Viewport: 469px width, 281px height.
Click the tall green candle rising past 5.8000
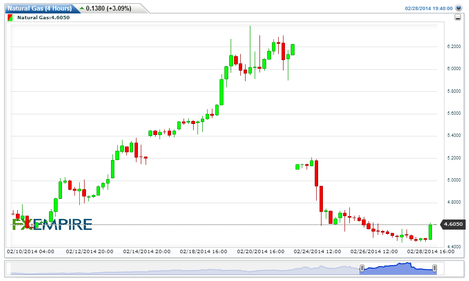coord(222,92)
